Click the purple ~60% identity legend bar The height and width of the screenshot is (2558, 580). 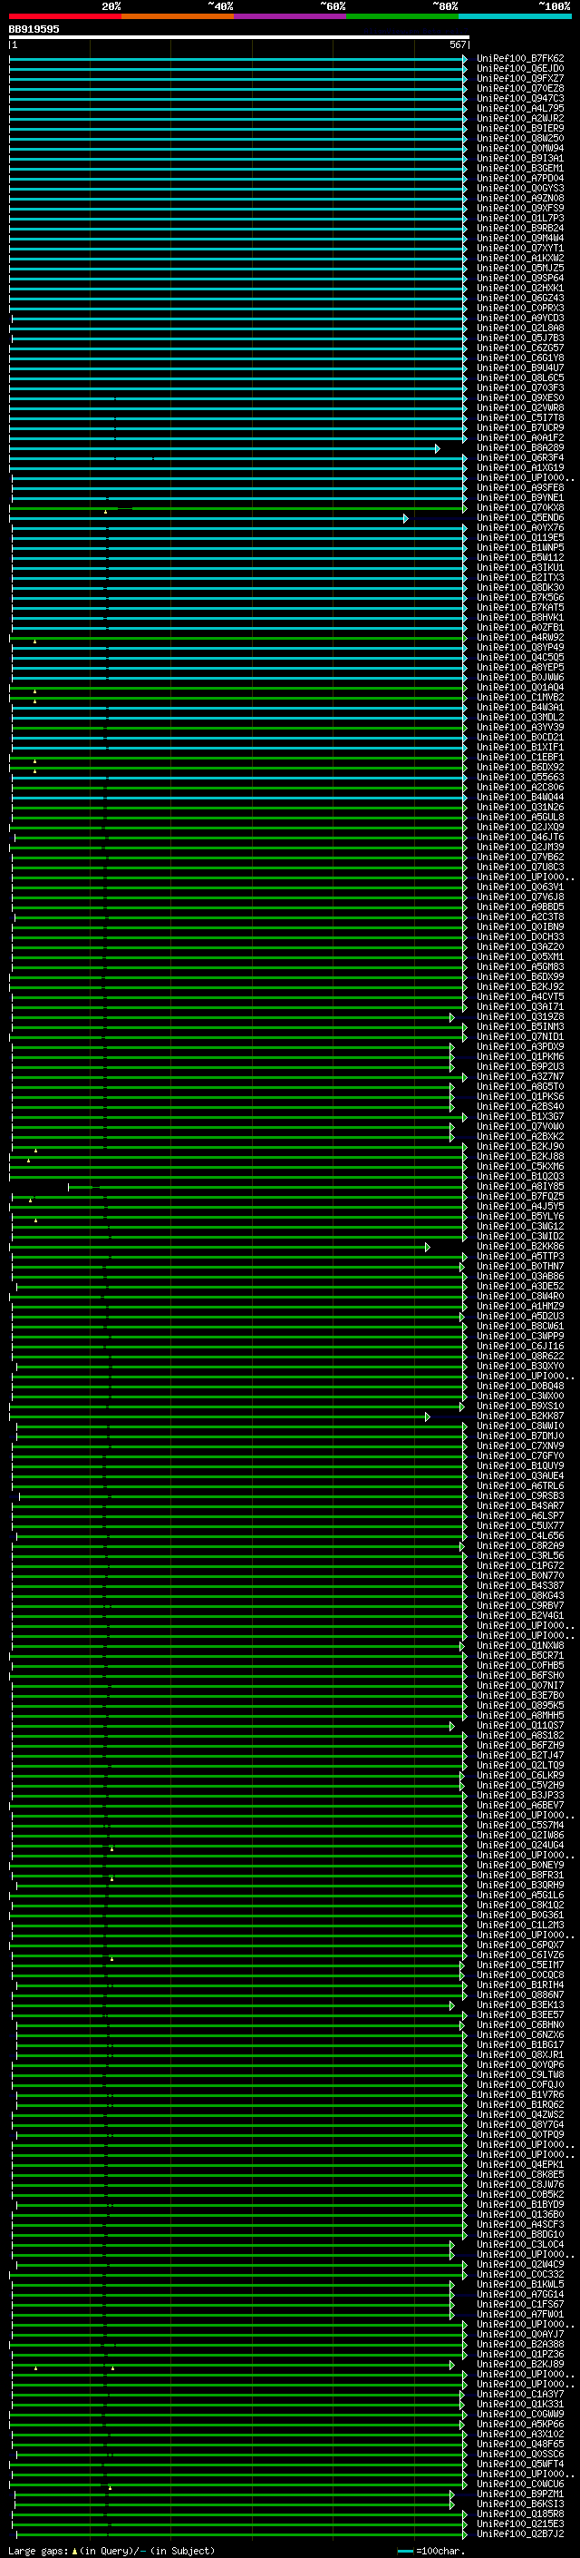pyautogui.click(x=291, y=16)
